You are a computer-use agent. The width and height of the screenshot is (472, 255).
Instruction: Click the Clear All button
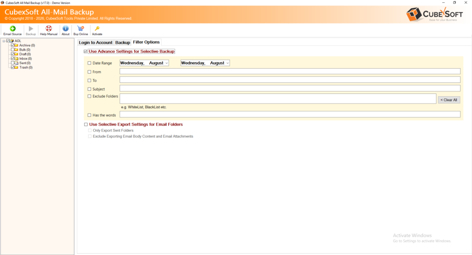click(x=449, y=100)
